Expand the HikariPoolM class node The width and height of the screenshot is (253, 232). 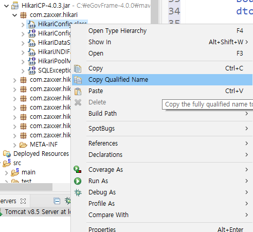[x=23, y=62]
